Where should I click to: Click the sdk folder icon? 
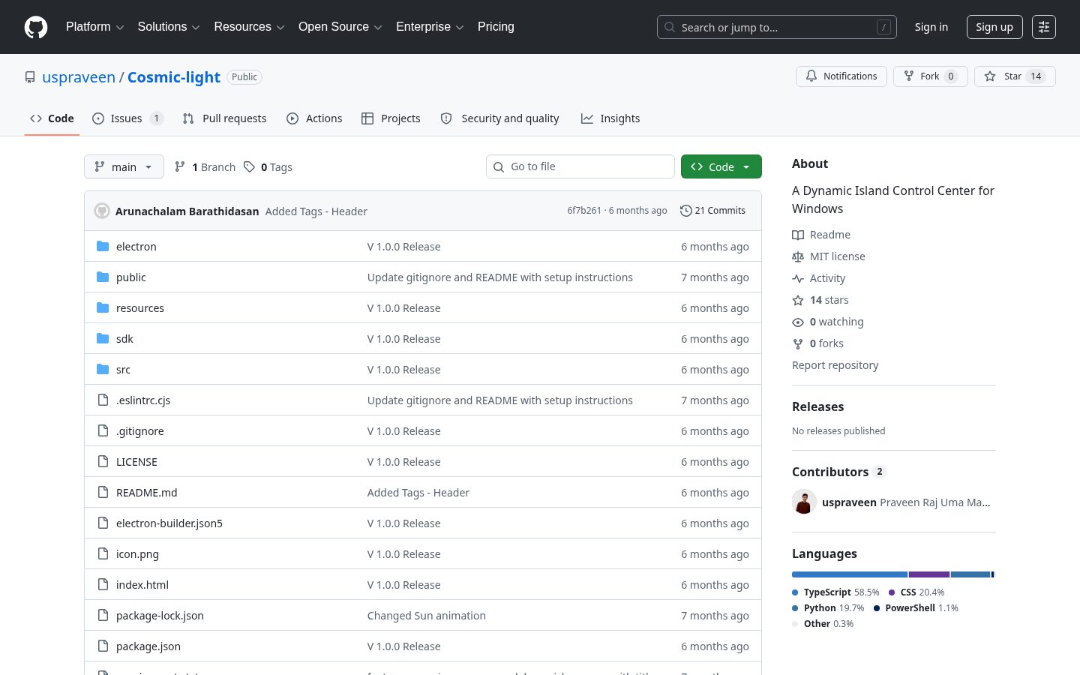point(103,338)
